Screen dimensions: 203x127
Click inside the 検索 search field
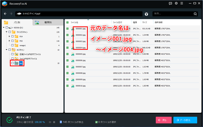[x=173, y=14]
